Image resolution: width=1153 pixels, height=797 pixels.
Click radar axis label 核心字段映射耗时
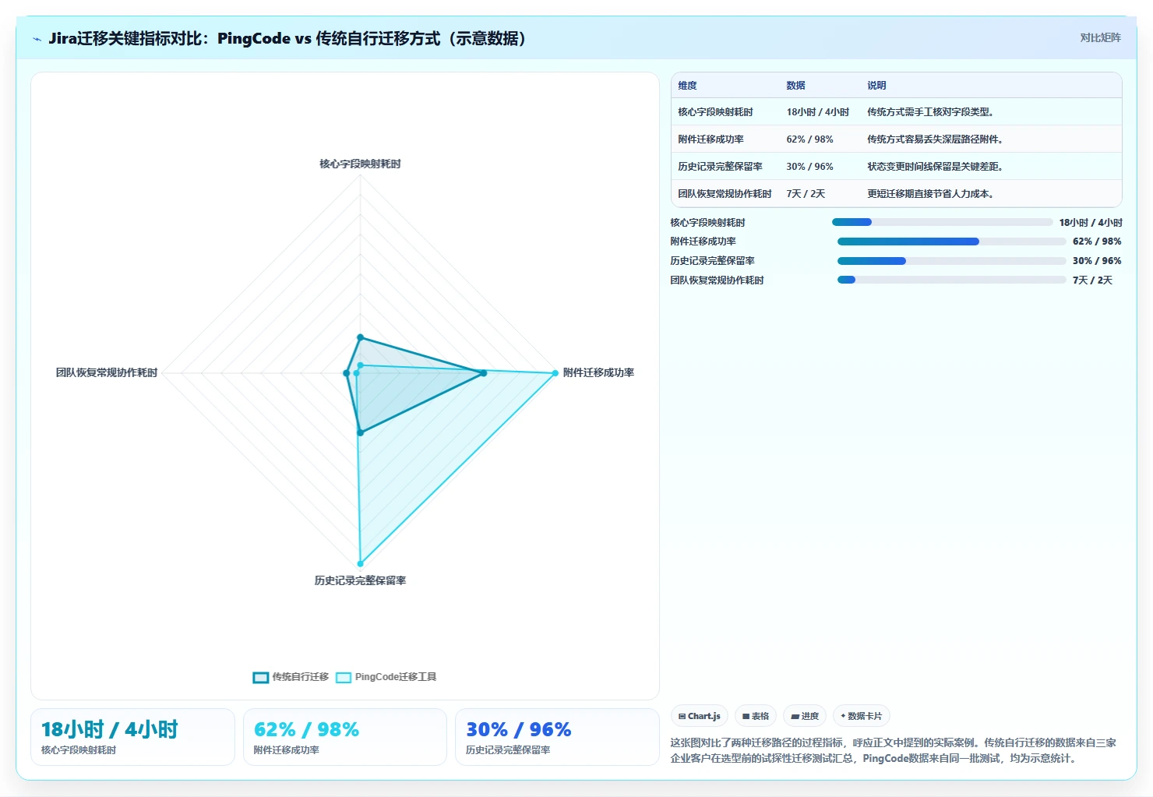click(x=360, y=164)
